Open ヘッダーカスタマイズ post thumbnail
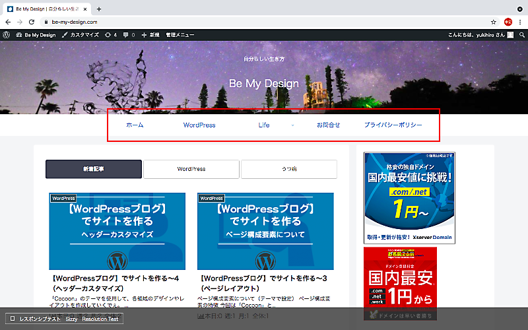Viewport: 528px width, 330px height. [117, 231]
